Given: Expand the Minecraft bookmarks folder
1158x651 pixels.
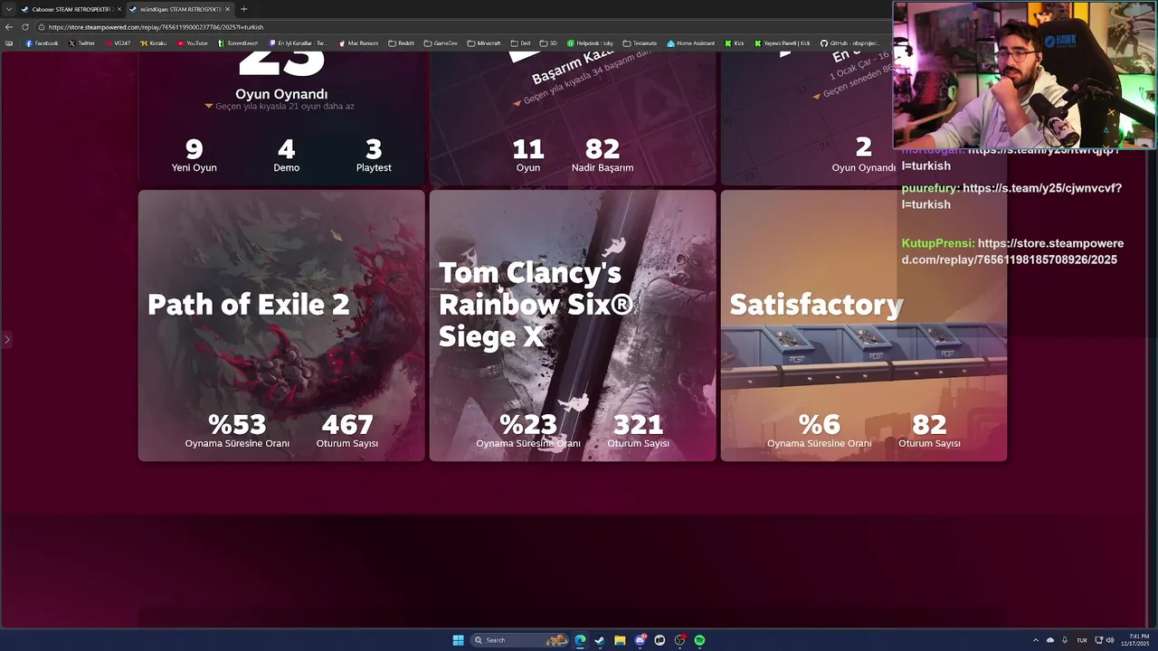Looking at the screenshot, I should 484,43.
